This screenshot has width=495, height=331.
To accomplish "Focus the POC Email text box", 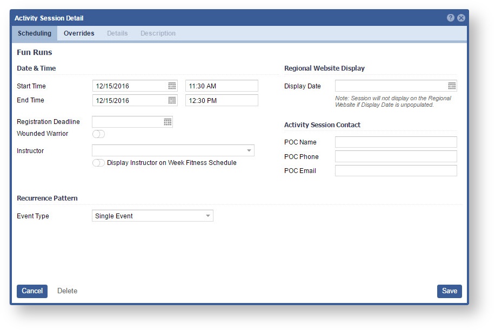I will pos(396,171).
